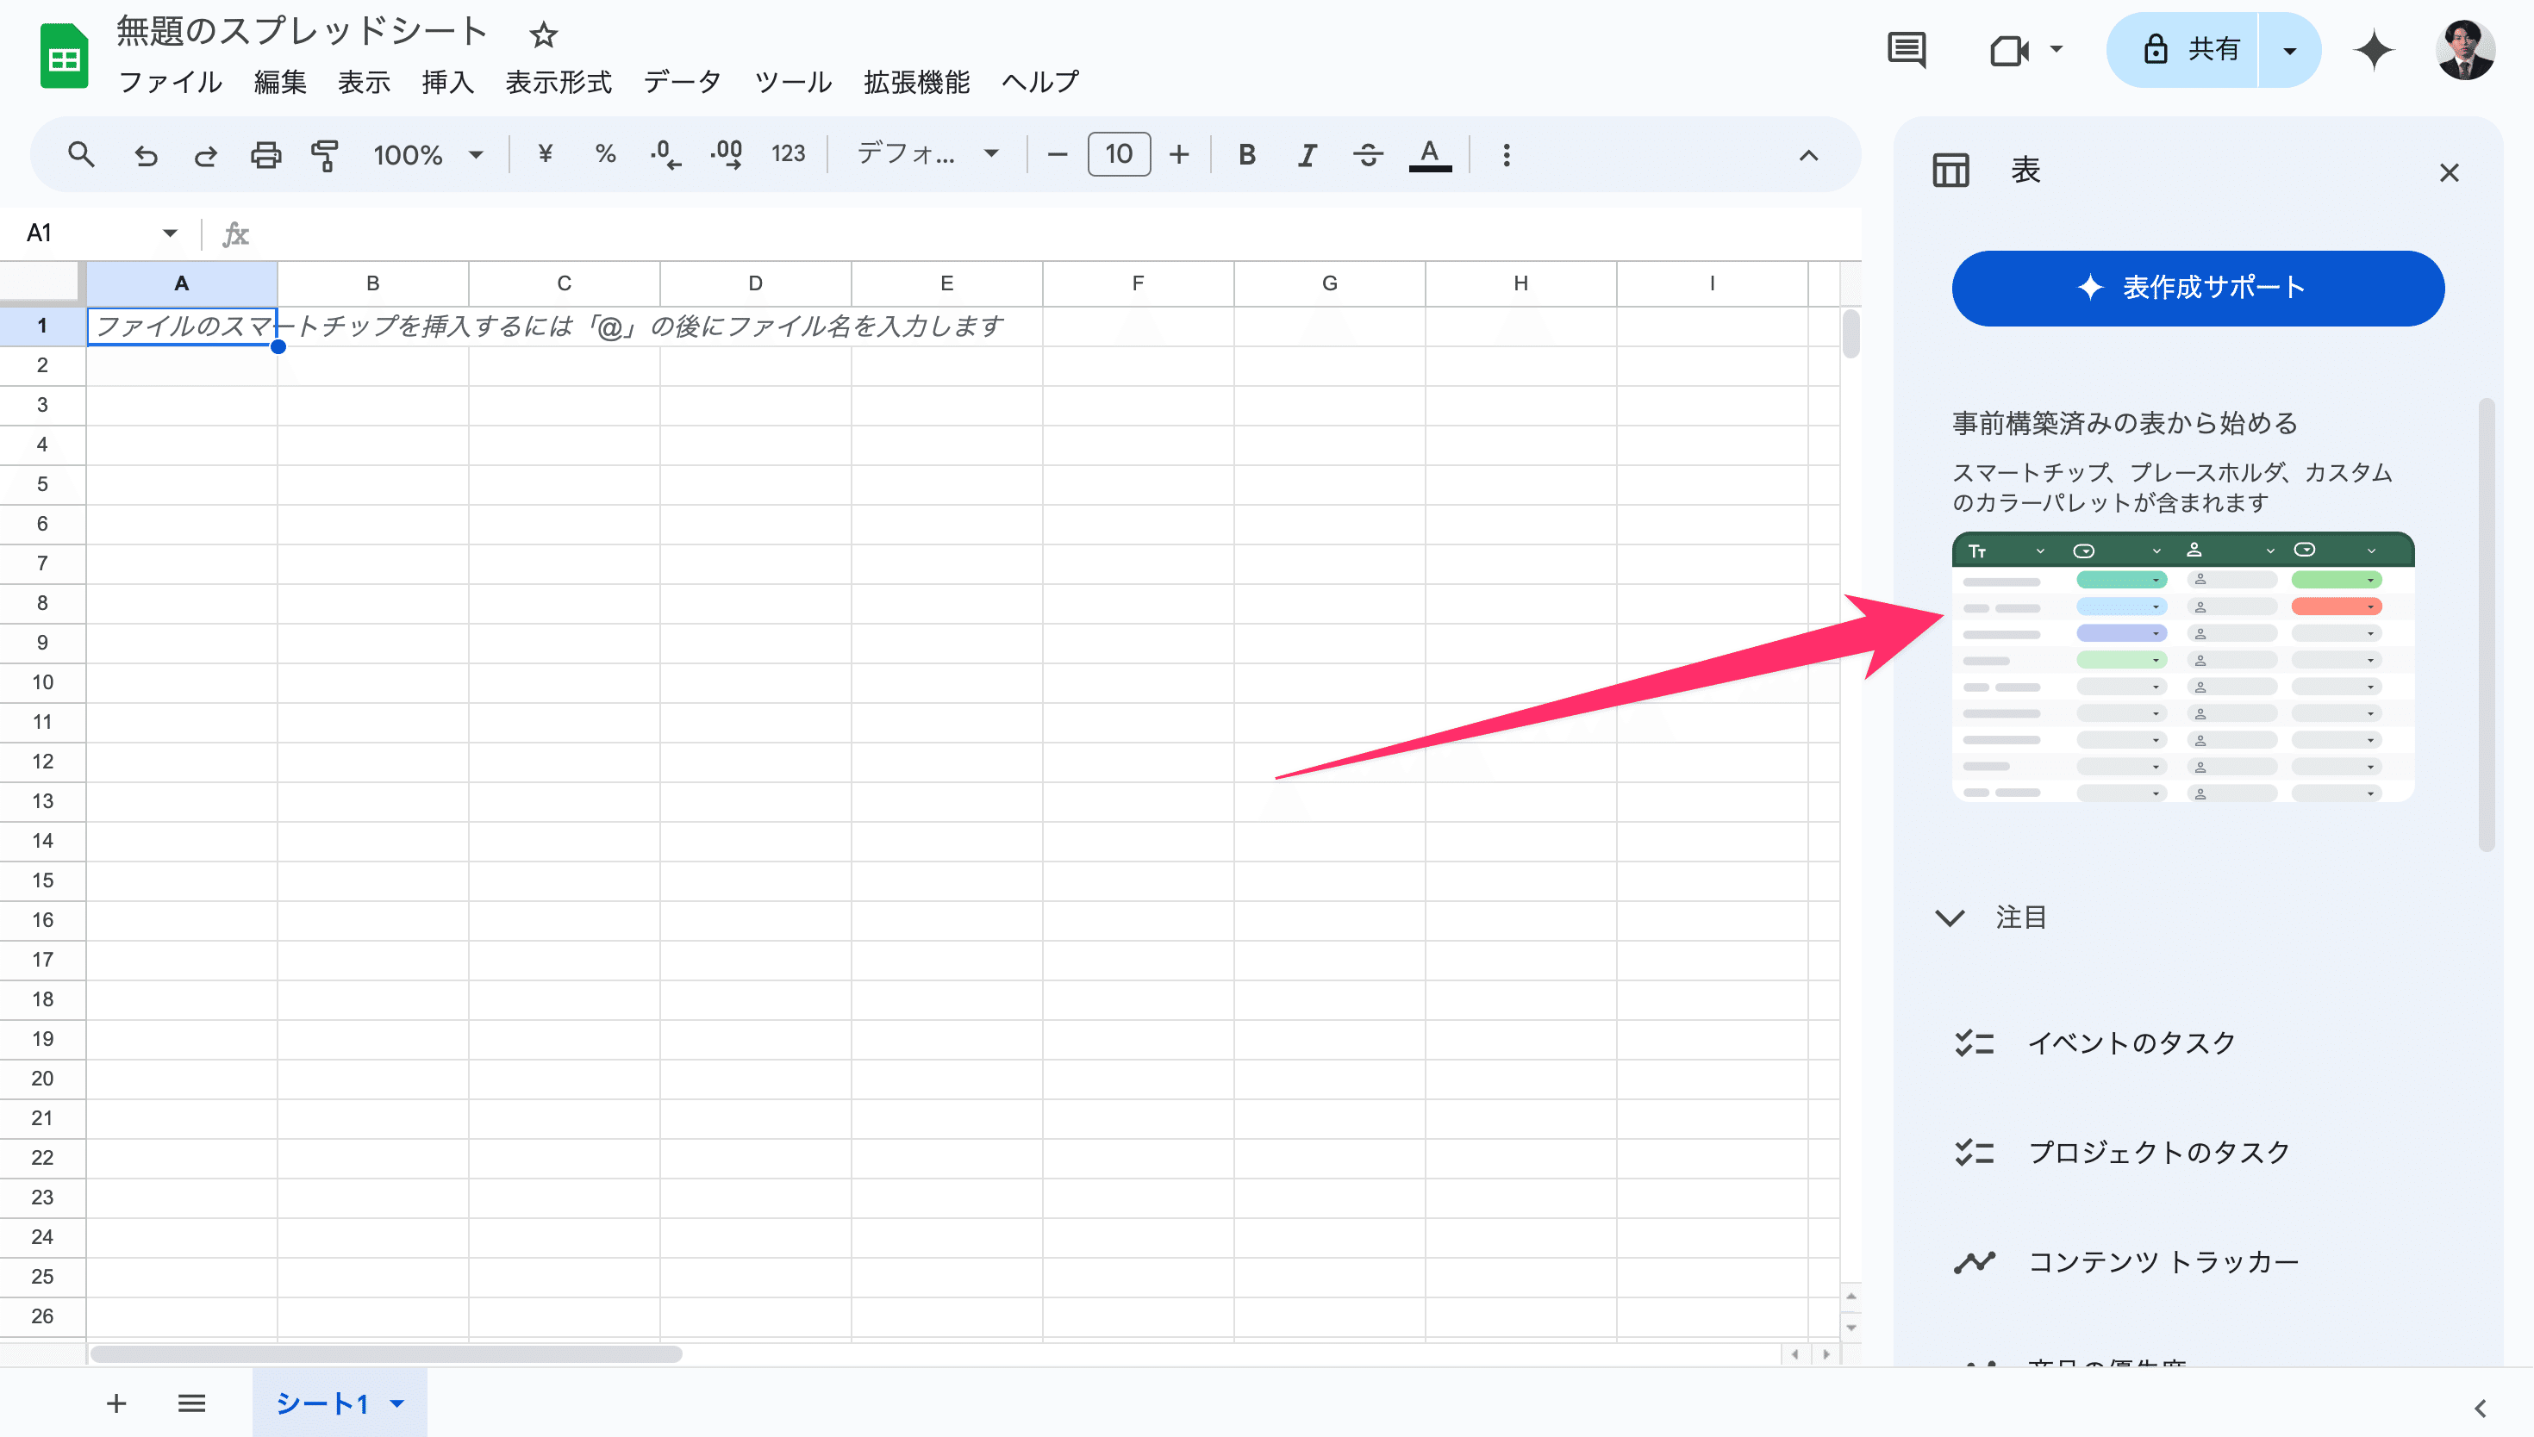Click the undo arrow icon
The height and width of the screenshot is (1437, 2534).
coord(145,155)
